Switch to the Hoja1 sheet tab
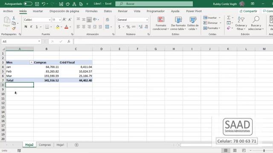This screenshot has height=153, width=273. pos(60,144)
